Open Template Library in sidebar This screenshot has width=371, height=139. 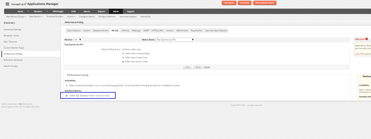point(11,36)
